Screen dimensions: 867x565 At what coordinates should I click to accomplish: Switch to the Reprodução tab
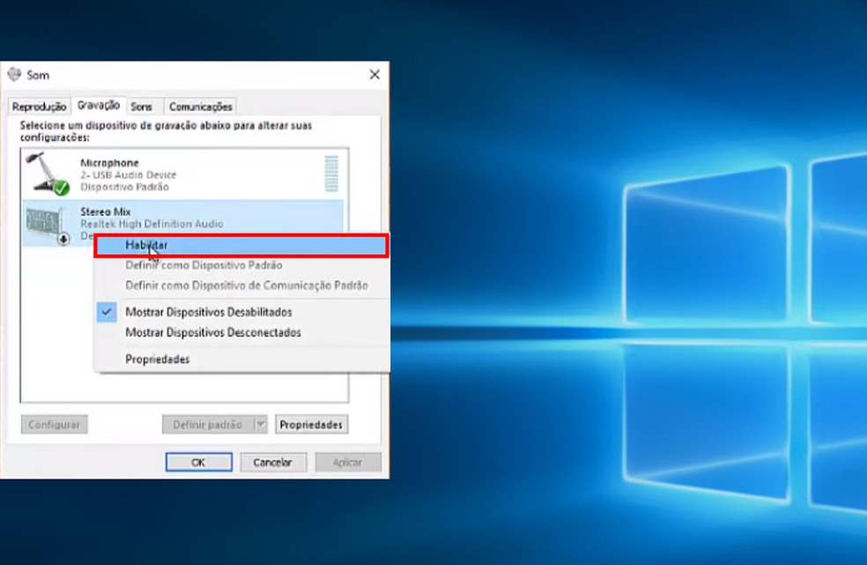point(39,107)
